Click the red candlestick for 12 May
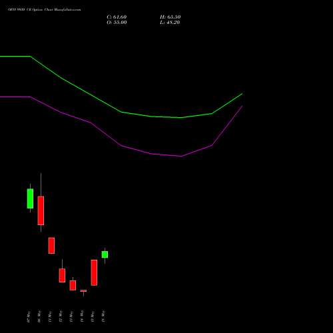The image size is (333, 333). pyautogui.click(x=62, y=275)
